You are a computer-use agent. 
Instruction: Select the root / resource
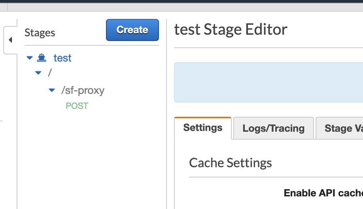click(50, 73)
